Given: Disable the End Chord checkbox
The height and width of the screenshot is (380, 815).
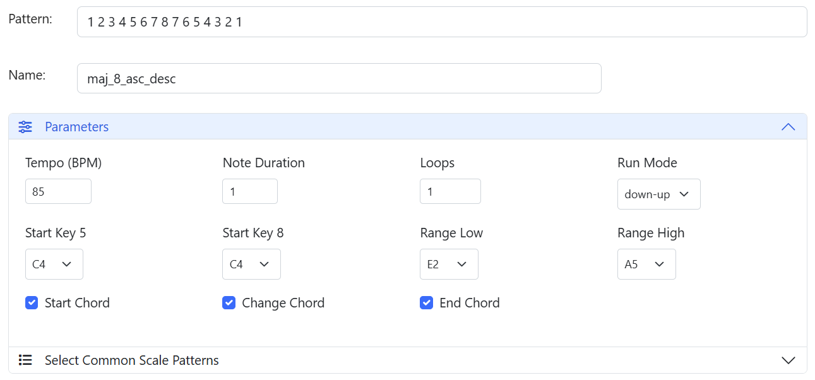Looking at the screenshot, I should 426,303.
